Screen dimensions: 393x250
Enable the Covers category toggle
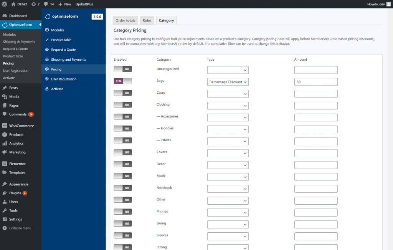[123, 152]
